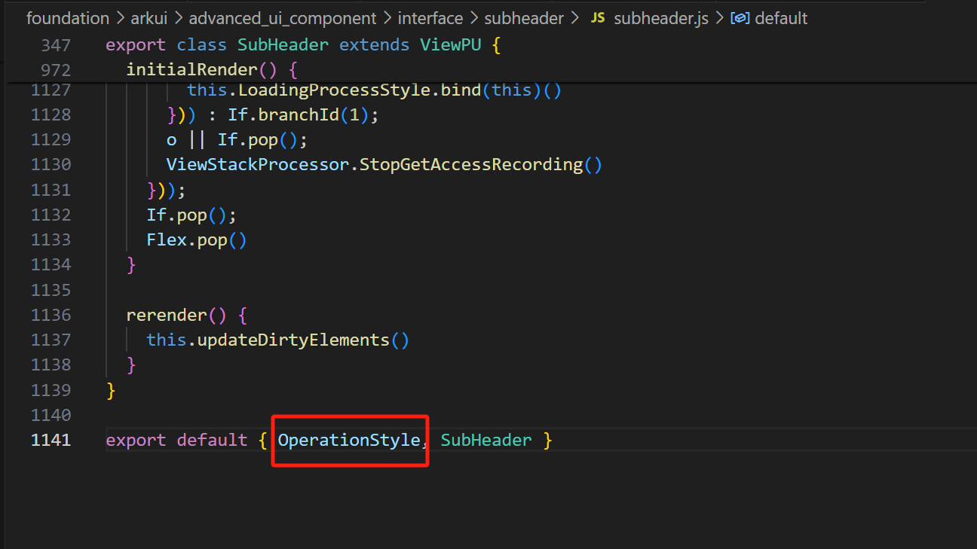Click line number 1136 in gutter
The height and width of the screenshot is (549, 977).
click(51, 315)
